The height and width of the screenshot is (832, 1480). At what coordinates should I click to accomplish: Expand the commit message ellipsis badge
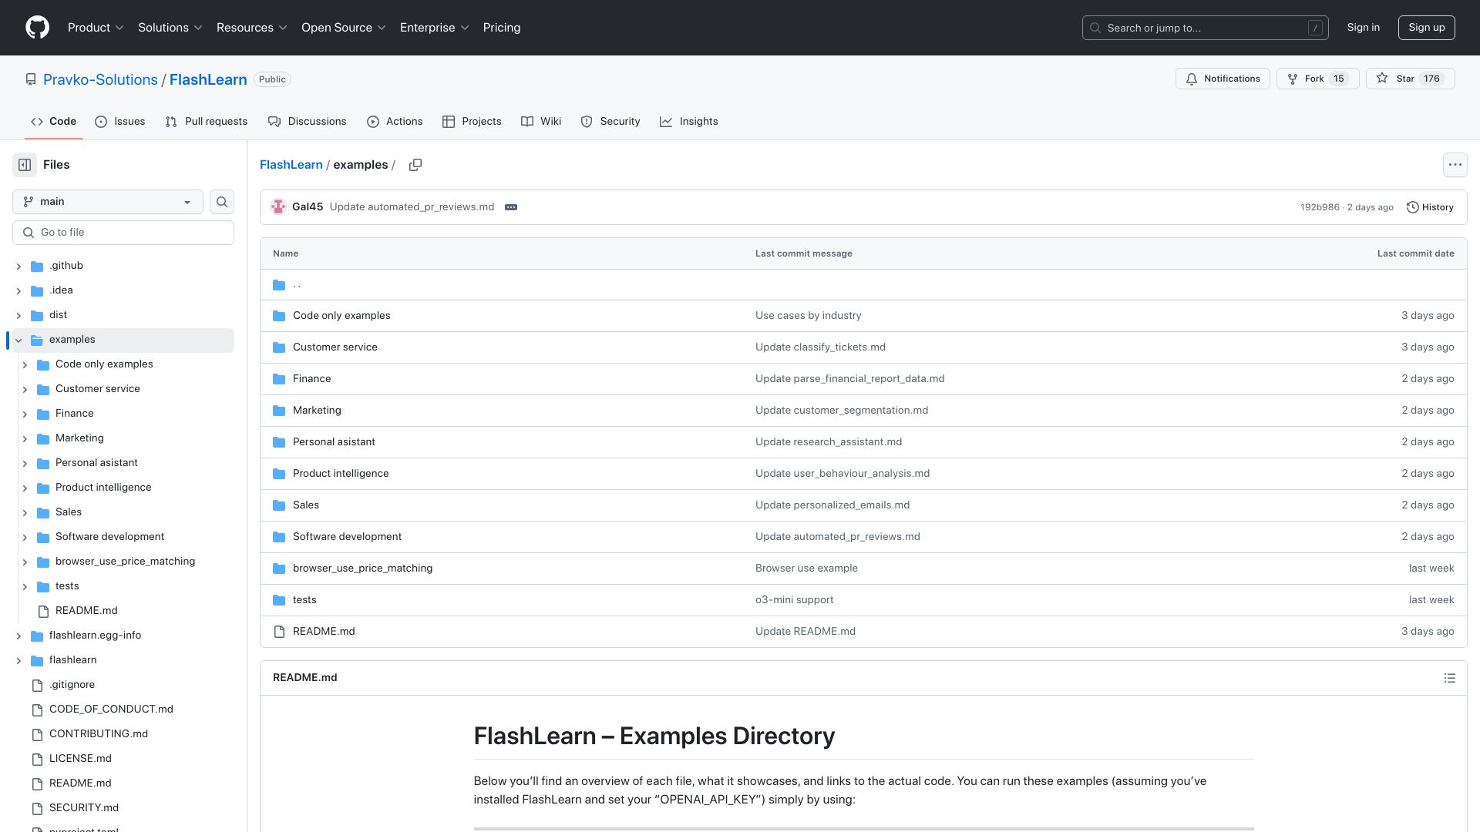pos(511,207)
